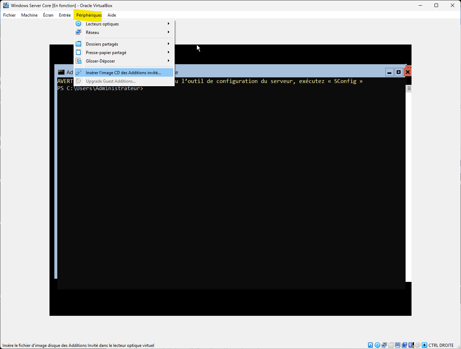Click the CPU virtualization status icon
The height and width of the screenshot is (349, 461).
411,345
